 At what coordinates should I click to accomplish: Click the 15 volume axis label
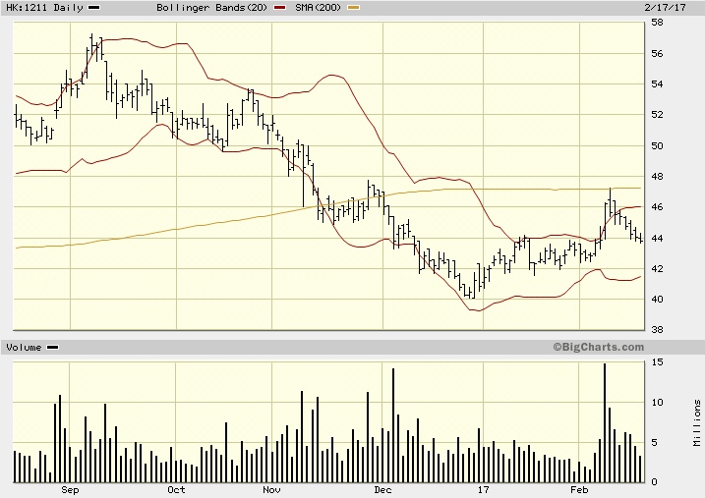tap(657, 361)
